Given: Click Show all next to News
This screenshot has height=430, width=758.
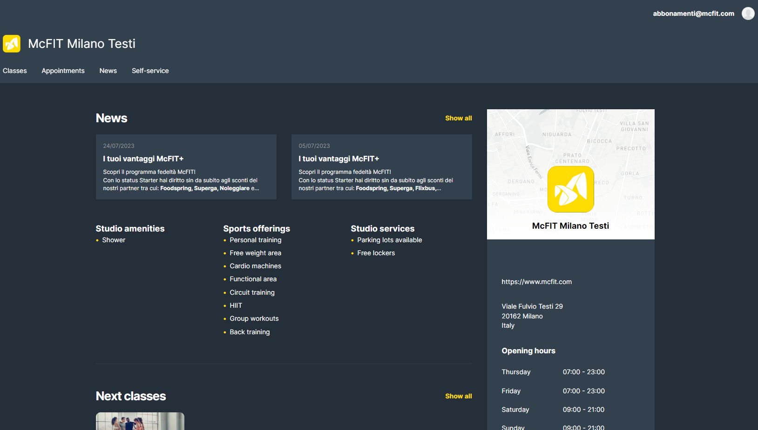Looking at the screenshot, I should point(459,118).
